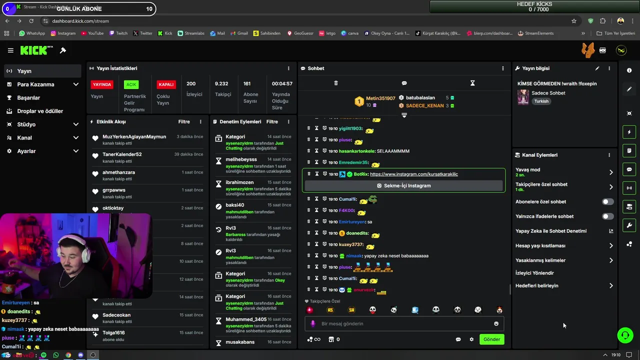The width and height of the screenshot is (640, 360).
Task: Click the ice cube emote in emote row
Action: pos(415,310)
